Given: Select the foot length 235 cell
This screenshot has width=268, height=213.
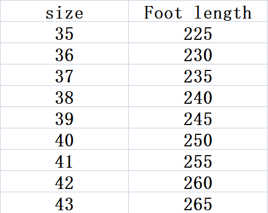Looking at the screenshot, I should pyautogui.click(x=198, y=75).
